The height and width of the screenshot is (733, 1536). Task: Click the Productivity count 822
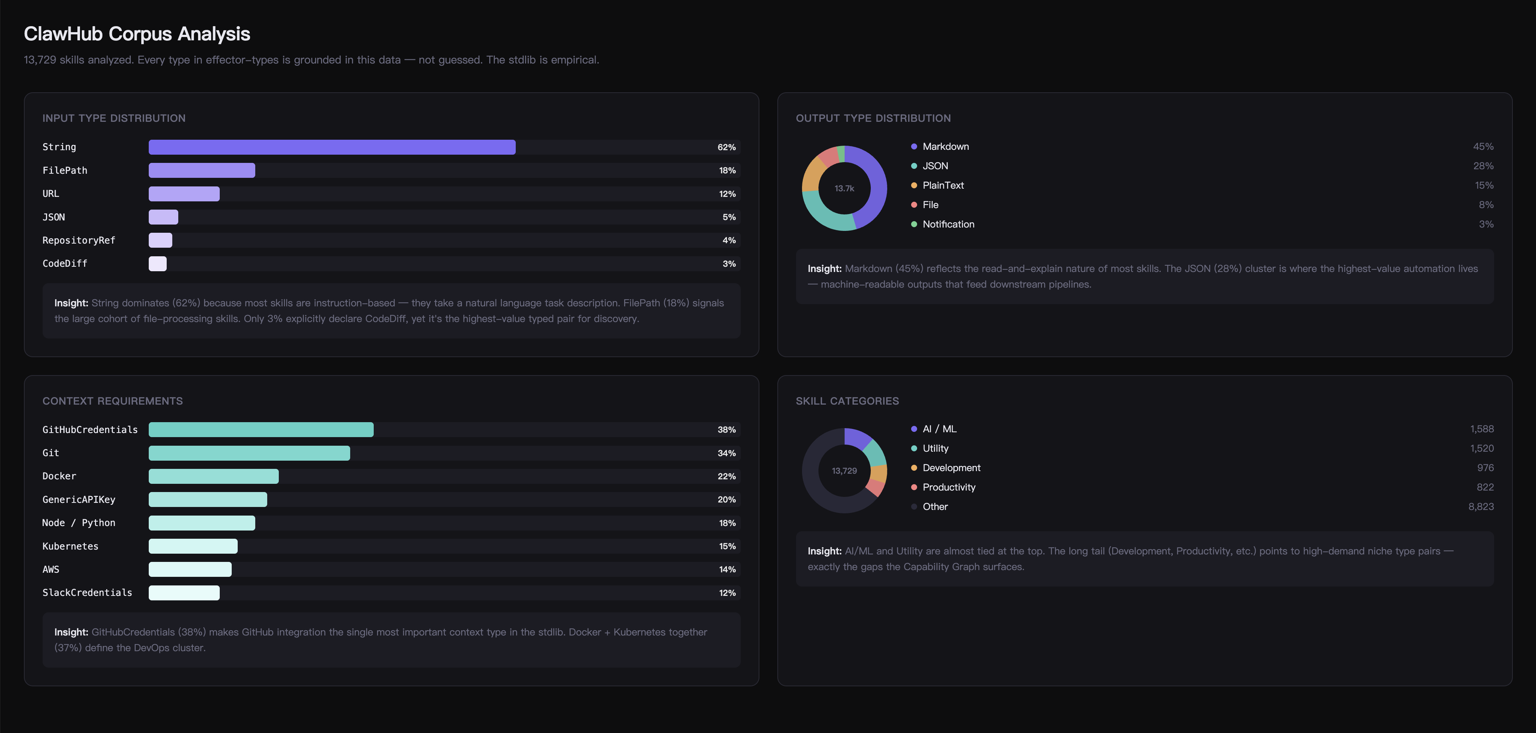1485,488
